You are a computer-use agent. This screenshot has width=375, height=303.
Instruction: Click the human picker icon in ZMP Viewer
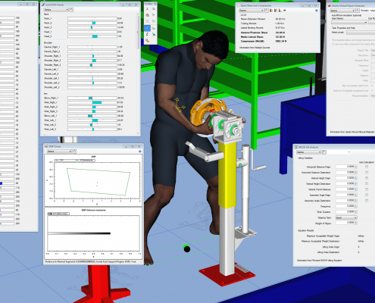point(74,151)
